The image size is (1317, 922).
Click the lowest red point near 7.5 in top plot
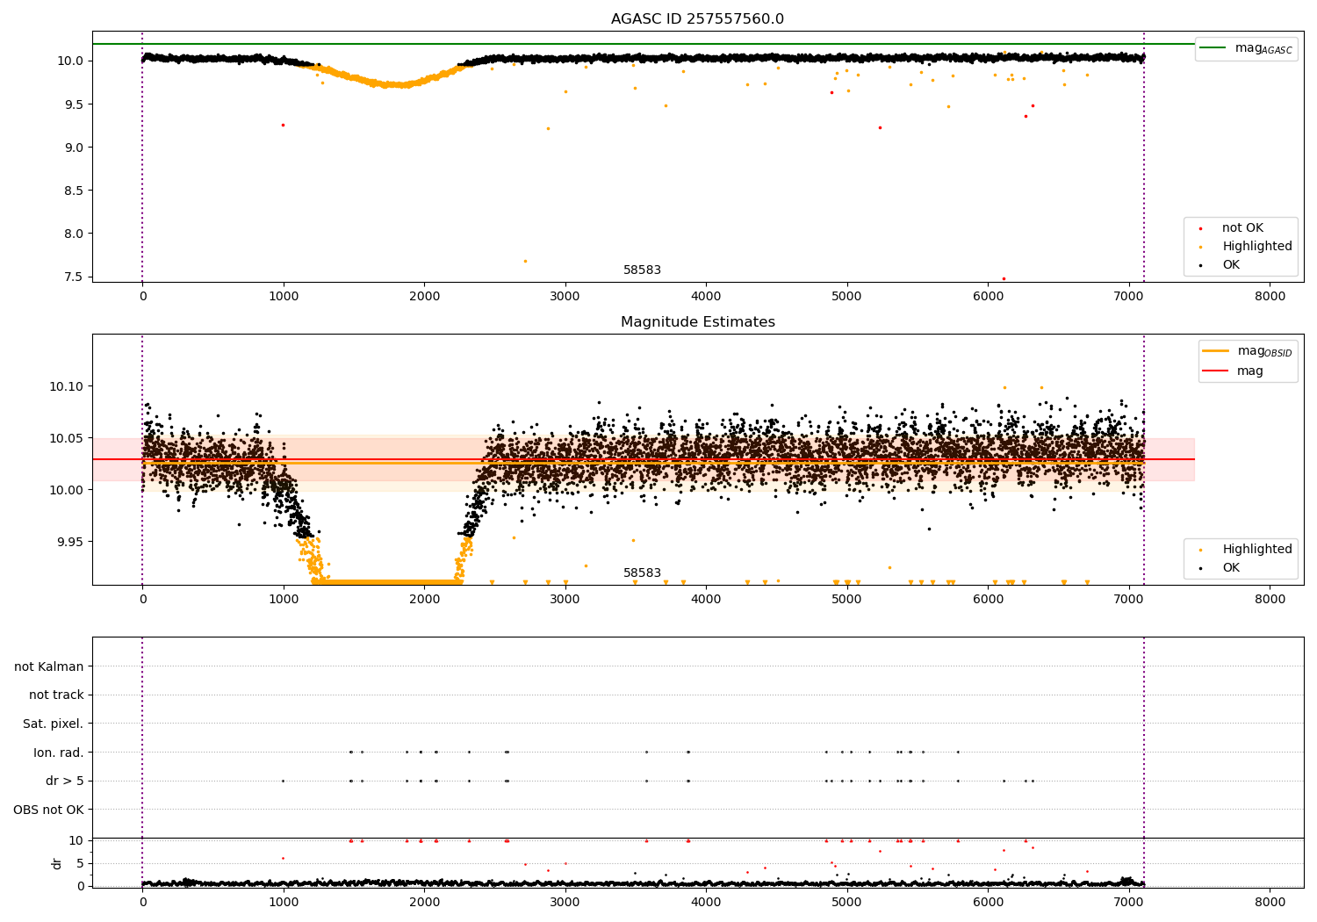coord(1004,278)
